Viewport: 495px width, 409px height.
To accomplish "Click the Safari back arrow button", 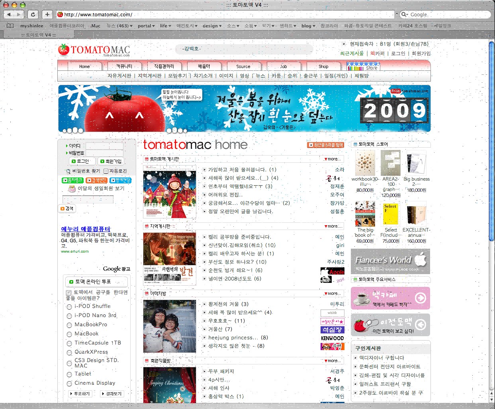I will pyautogui.click(x=10, y=15).
